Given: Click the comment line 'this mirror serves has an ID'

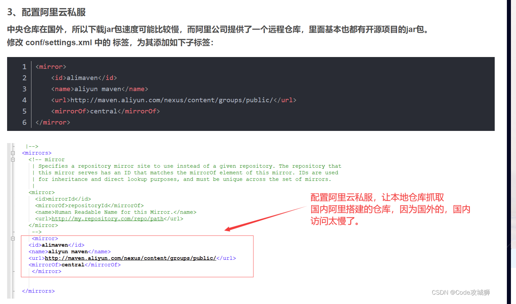Looking at the screenshot, I should 188,173.
